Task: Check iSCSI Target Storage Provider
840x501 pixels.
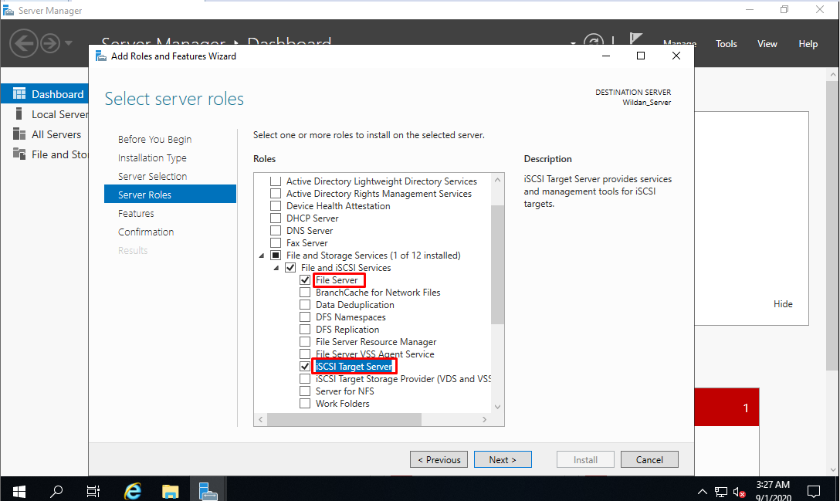Action: click(x=305, y=378)
